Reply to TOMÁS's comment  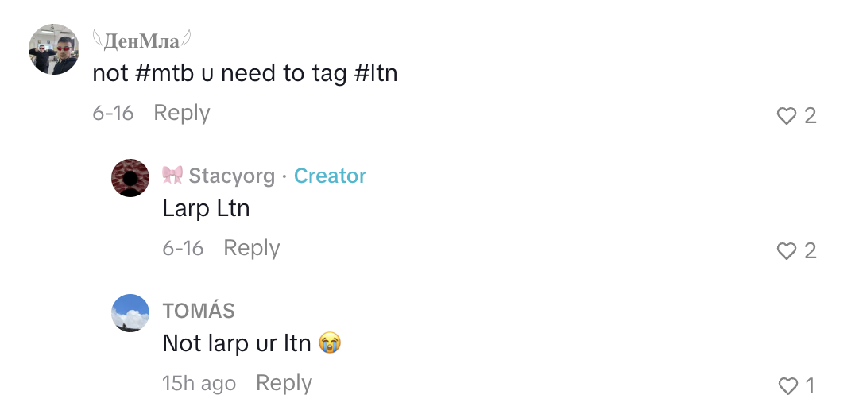pos(284,383)
